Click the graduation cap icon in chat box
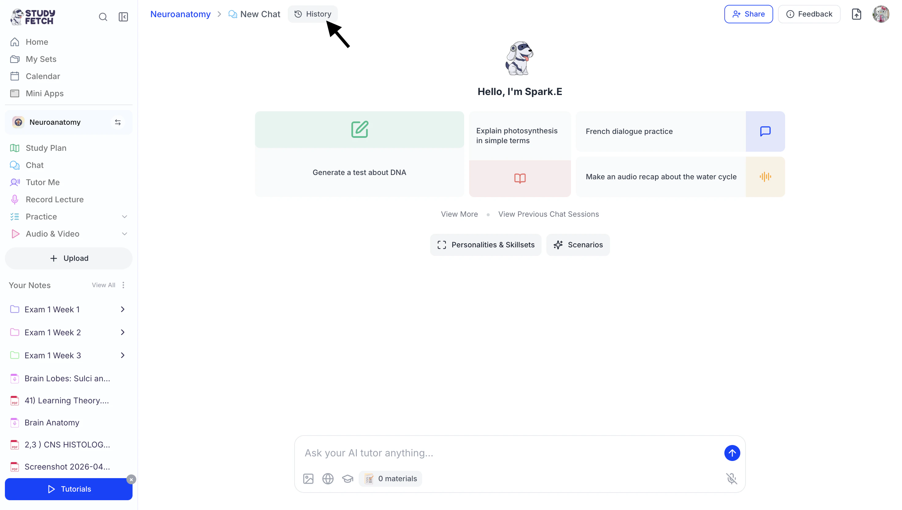 tap(347, 478)
